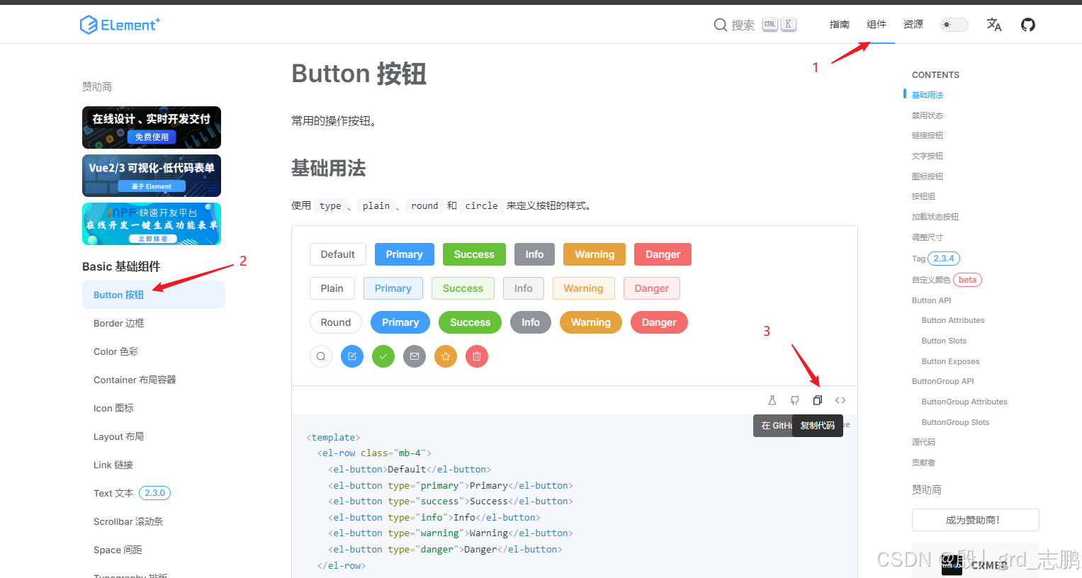Click the blue circular edit icon button

click(352, 356)
